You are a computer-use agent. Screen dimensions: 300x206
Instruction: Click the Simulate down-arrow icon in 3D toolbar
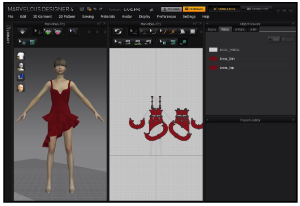pos(23,31)
